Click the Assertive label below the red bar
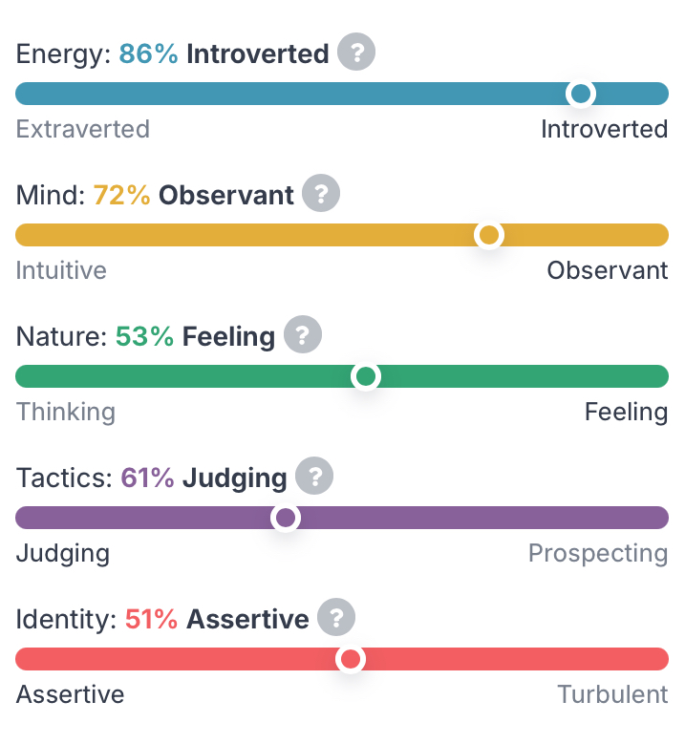This screenshot has height=744, width=685. coord(71,694)
